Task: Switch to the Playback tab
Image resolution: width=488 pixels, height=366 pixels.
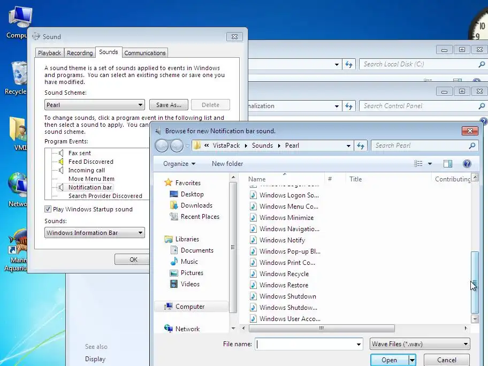Action: pyautogui.click(x=49, y=53)
